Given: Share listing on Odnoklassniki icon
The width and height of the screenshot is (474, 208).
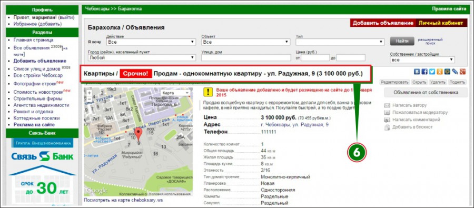Looking at the screenshot, I should pos(440,72).
